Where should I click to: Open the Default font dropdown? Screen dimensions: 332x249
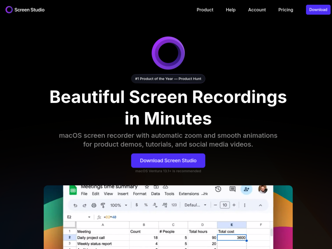(195, 205)
